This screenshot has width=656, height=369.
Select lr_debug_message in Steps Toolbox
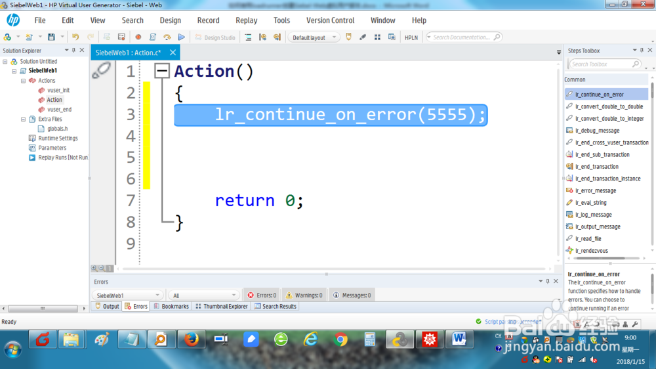[x=597, y=131]
